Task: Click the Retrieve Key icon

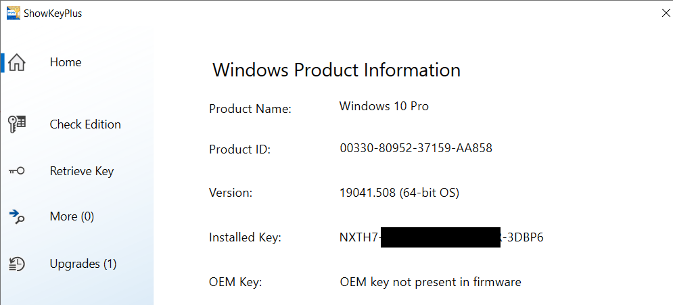Action: coord(16,171)
